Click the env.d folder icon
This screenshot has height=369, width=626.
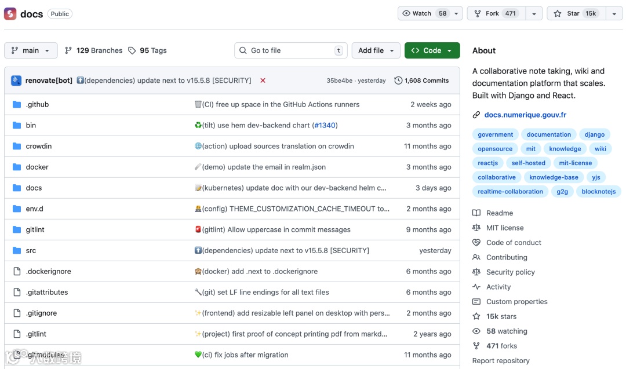[17, 209]
